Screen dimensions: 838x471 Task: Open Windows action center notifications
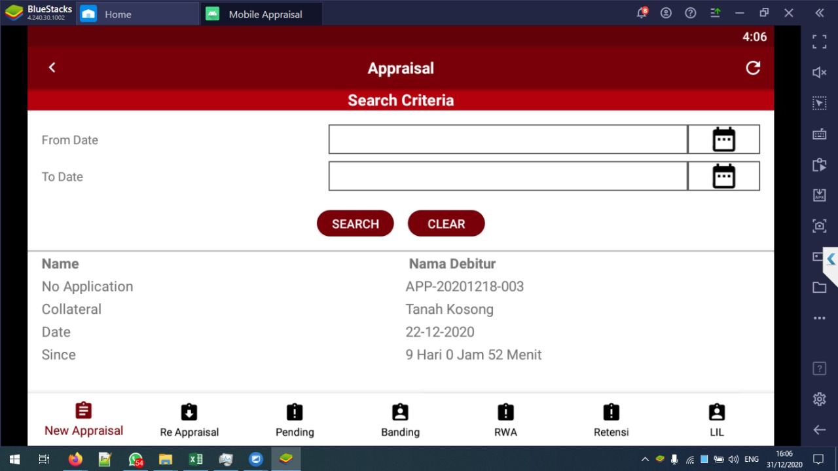tap(818, 459)
